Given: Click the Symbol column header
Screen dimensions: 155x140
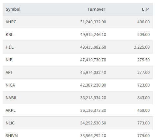Looking at the screenshot, I should tap(13, 9).
